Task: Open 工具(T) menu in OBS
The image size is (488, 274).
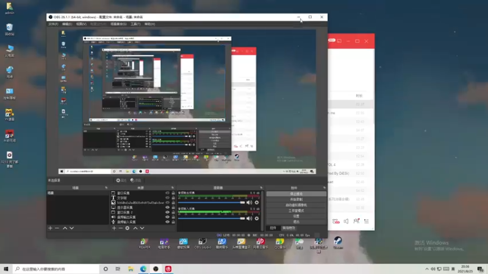Action: (135, 24)
